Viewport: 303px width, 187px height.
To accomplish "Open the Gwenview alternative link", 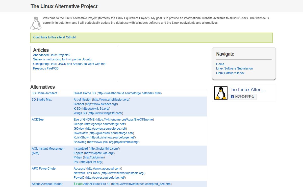I will pyautogui.click(x=81, y=133).
